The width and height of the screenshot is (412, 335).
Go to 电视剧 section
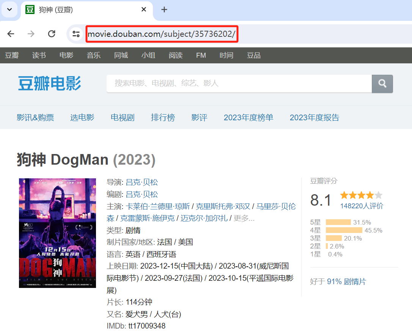point(123,118)
